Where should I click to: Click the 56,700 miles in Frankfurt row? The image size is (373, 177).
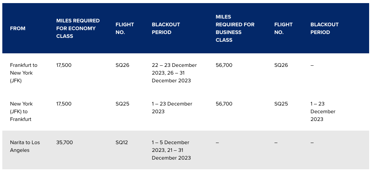(224, 65)
